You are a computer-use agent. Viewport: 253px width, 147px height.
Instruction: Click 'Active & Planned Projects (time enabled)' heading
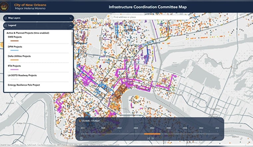(28, 33)
